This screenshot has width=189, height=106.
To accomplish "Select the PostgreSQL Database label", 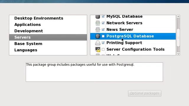I will point(130,36).
